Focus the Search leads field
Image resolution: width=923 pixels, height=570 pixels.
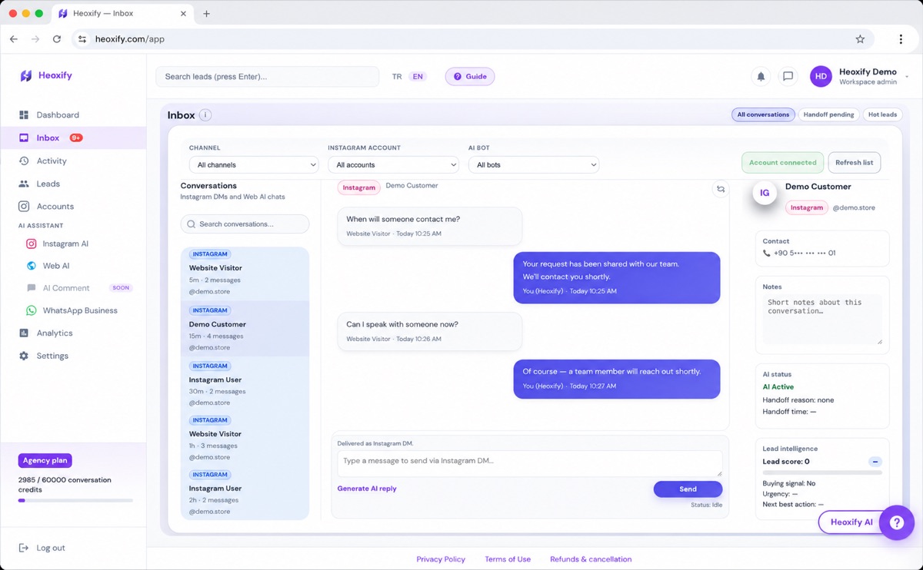tap(268, 77)
